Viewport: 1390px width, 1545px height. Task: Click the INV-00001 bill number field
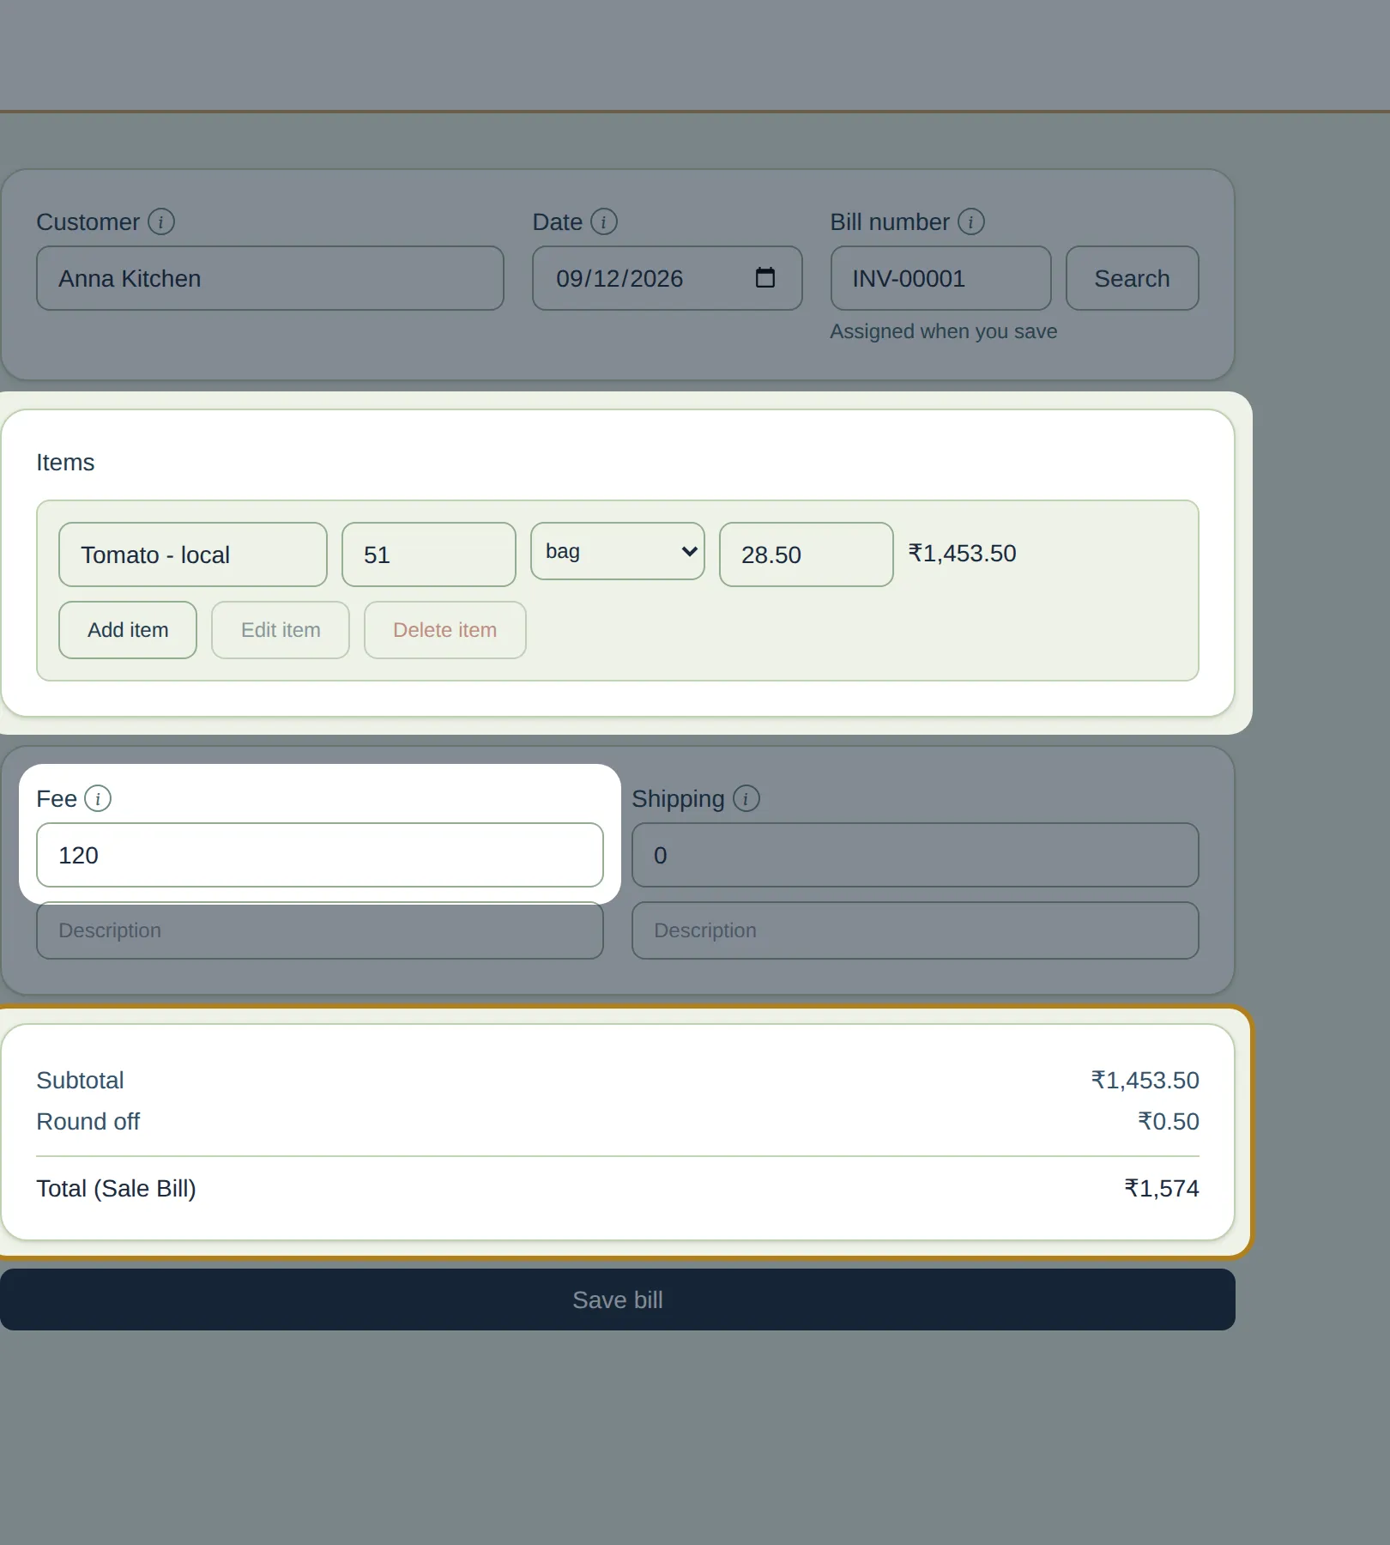[941, 278]
